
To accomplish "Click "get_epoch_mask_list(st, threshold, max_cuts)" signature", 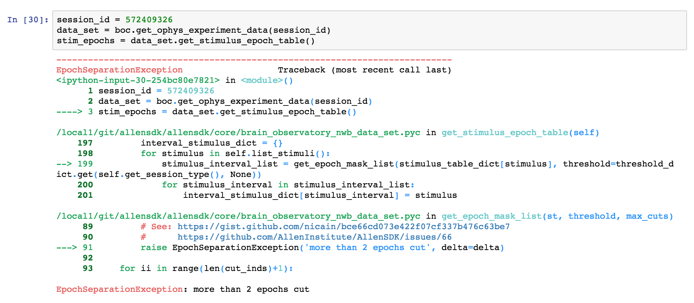I will tap(557, 216).
